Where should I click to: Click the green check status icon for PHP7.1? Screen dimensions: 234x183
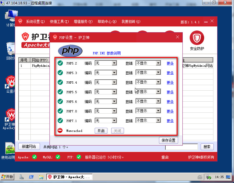click(60, 121)
